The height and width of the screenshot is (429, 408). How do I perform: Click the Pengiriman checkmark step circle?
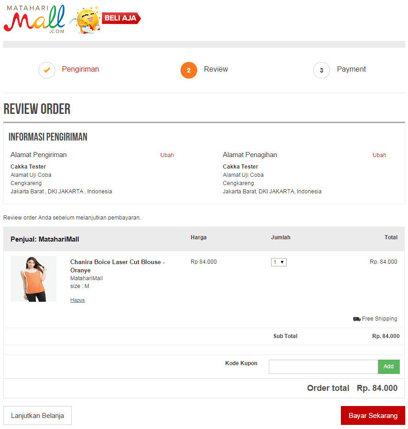point(47,70)
